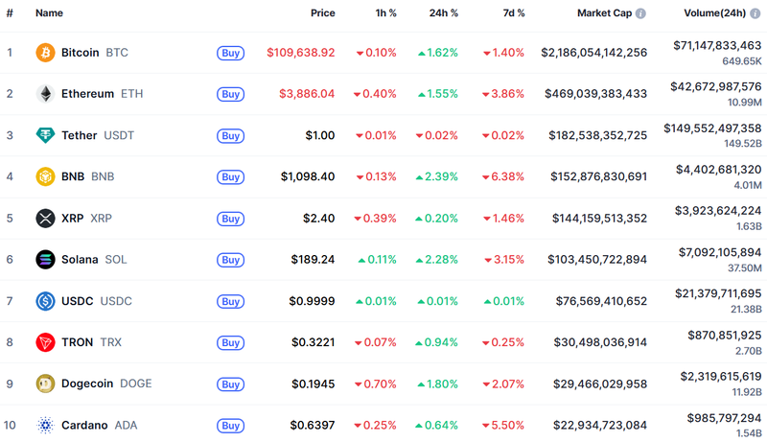Click the Market Cap info icon
767x442 pixels.
640,14
